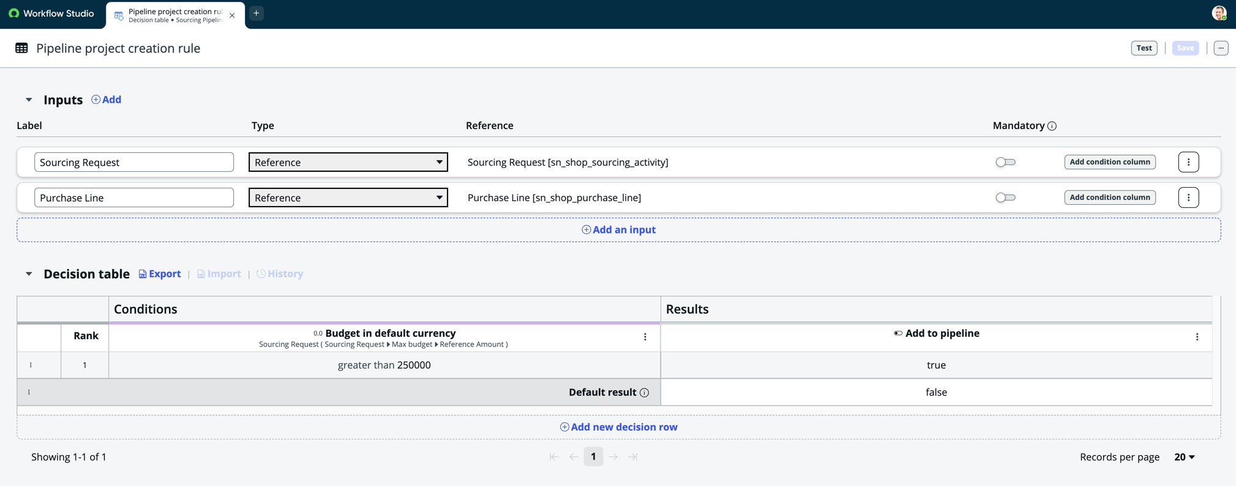Collapse the Decision table section

pos(29,274)
